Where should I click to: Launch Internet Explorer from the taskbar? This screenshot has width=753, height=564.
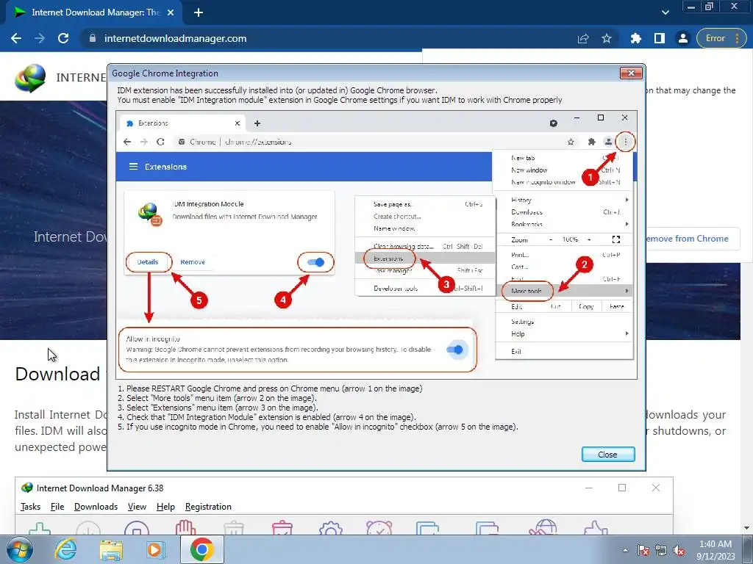[x=65, y=549]
